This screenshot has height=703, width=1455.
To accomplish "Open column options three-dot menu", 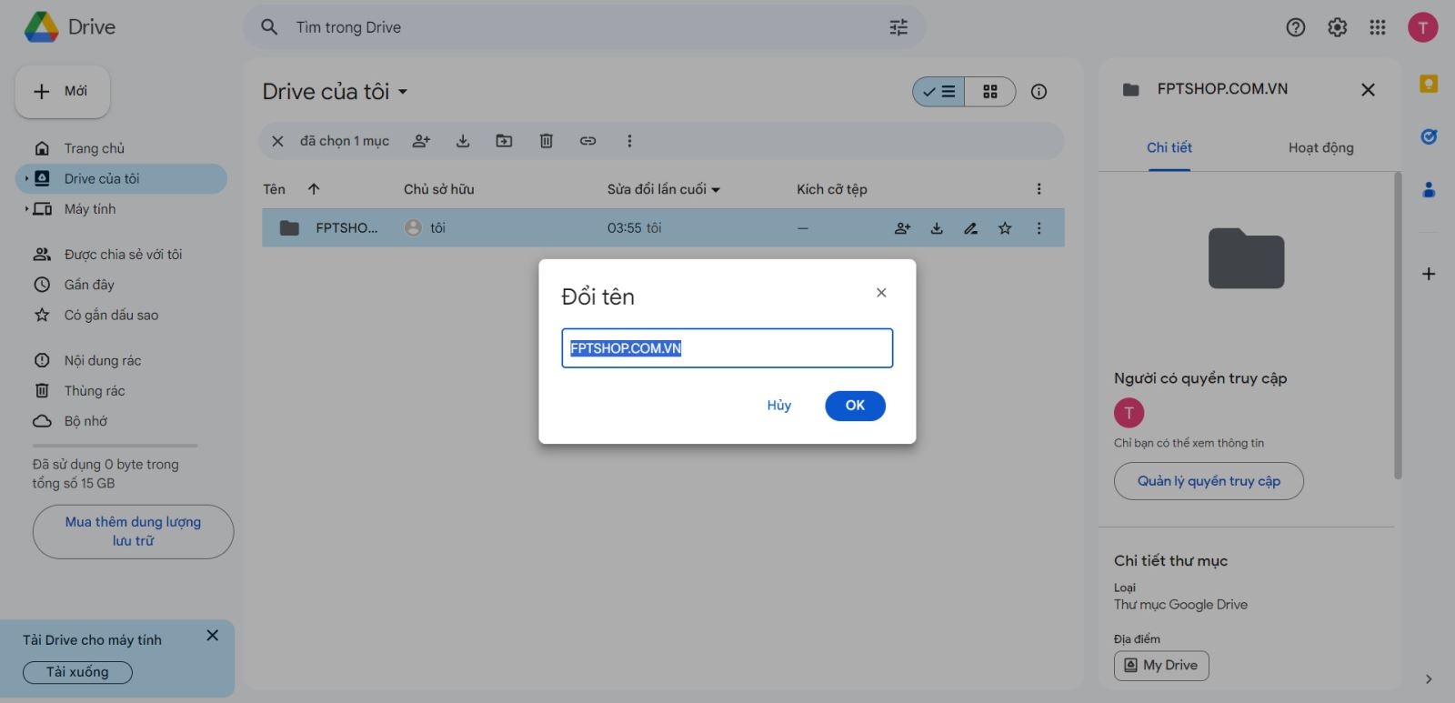I will pyautogui.click(x=1039, y=189).
